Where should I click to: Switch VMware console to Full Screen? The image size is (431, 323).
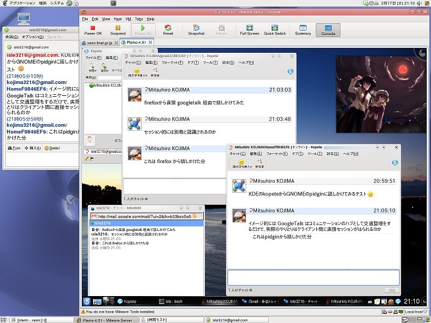pyautogui.click(x=249, y=30)
